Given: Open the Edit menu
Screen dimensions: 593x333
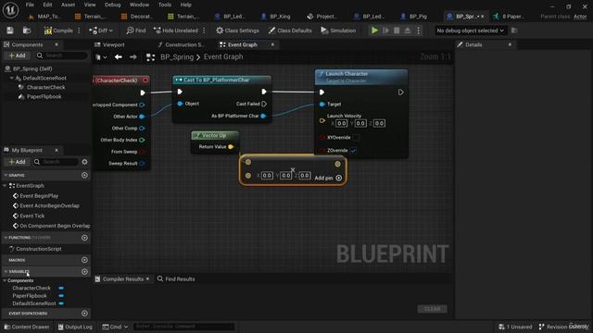Looking at the screenshot, I should (47, 5).
